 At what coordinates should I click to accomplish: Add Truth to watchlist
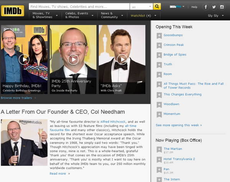[x=159, y=65]
